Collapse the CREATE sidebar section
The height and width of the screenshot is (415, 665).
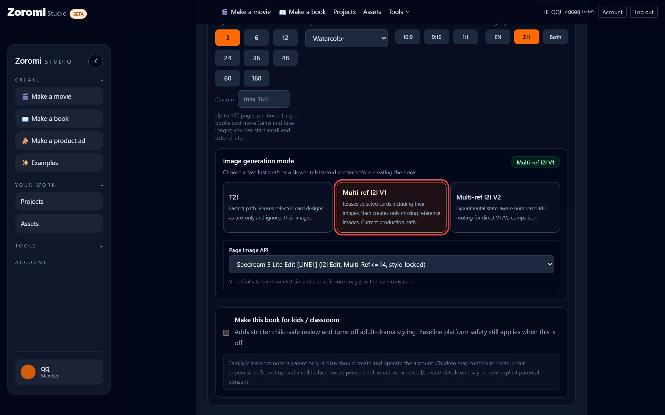[102, 80]
